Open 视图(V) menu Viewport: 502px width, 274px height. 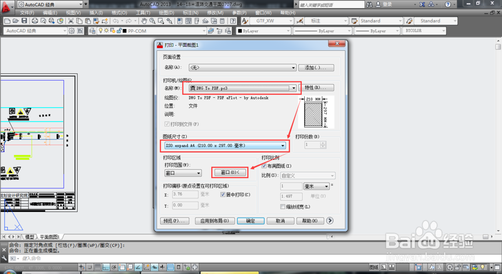(73, 13)
